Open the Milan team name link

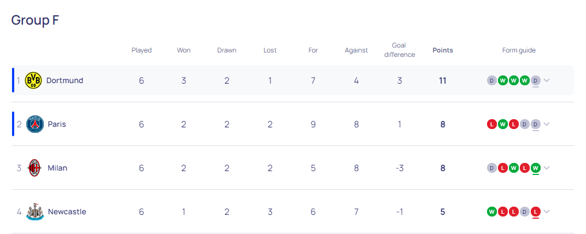(x=57, y=168)
